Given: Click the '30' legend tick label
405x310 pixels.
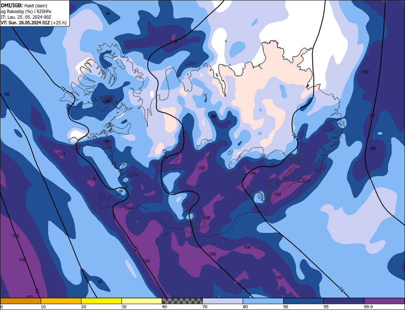Looking at the screenshot, I should [x=124, y=307].
